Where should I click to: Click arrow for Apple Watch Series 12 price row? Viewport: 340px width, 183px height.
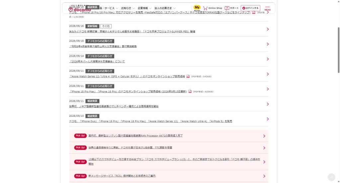point(268,74)
